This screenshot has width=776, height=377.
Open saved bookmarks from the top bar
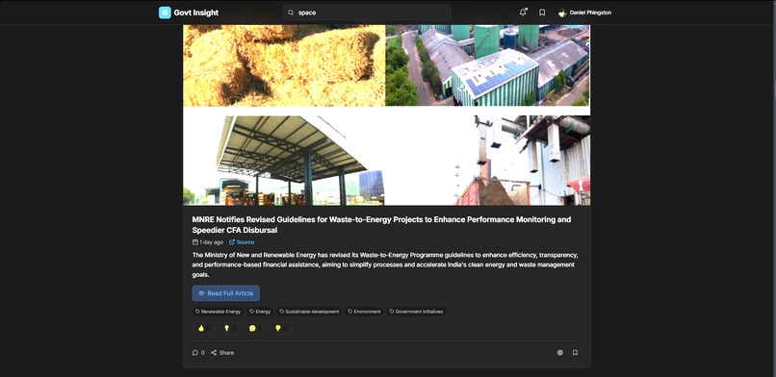coord(542,13)
